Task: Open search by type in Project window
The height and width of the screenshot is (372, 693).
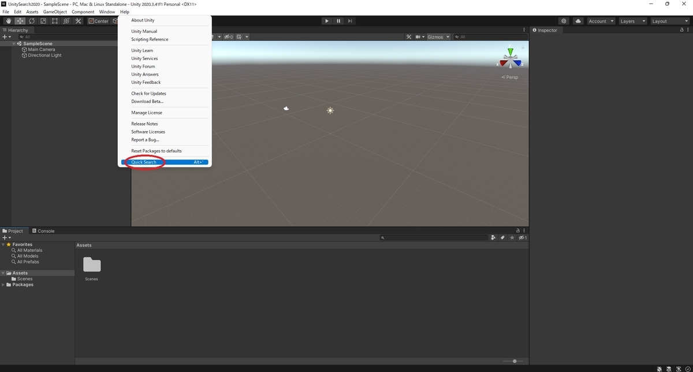Action: point(493,237)
